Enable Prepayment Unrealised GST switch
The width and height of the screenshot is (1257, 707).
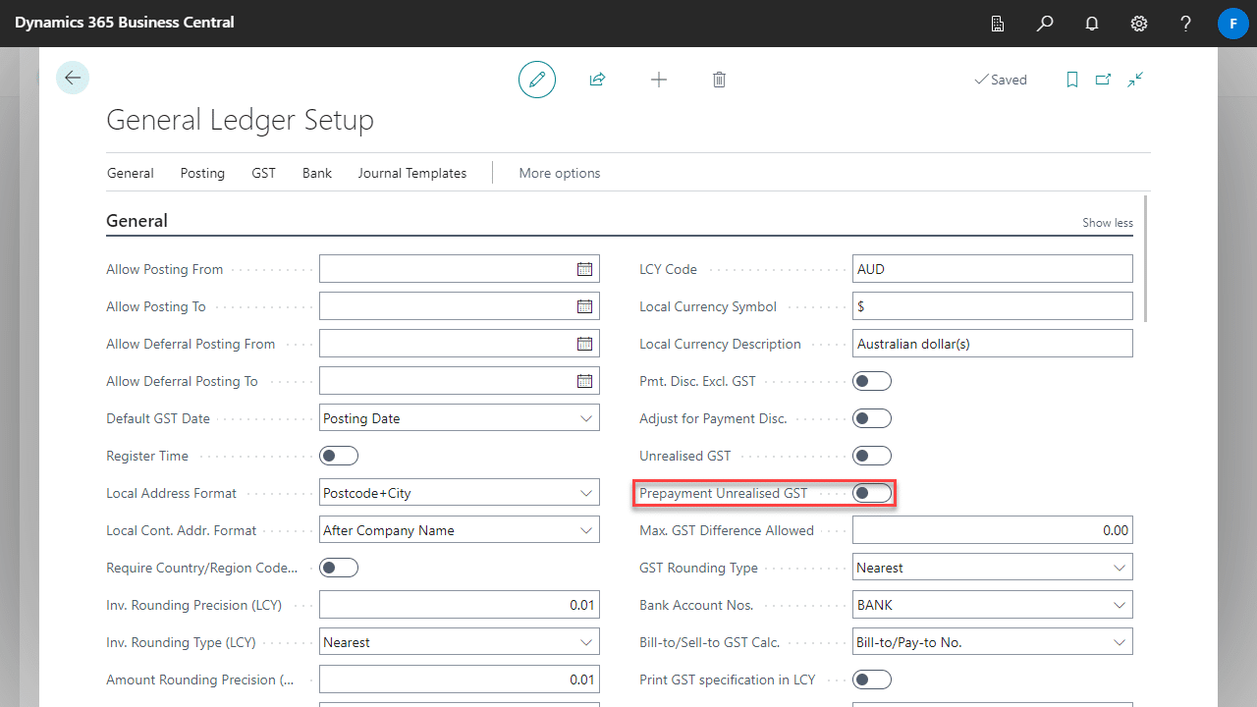[x=872, y=493]
